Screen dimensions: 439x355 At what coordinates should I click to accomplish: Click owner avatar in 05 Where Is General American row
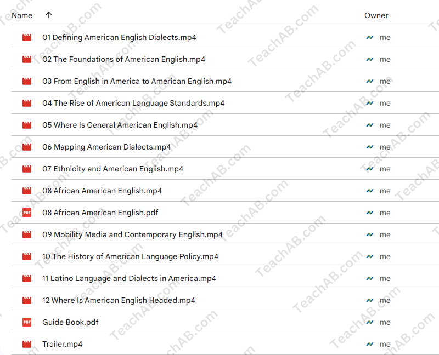click(370, 125)
